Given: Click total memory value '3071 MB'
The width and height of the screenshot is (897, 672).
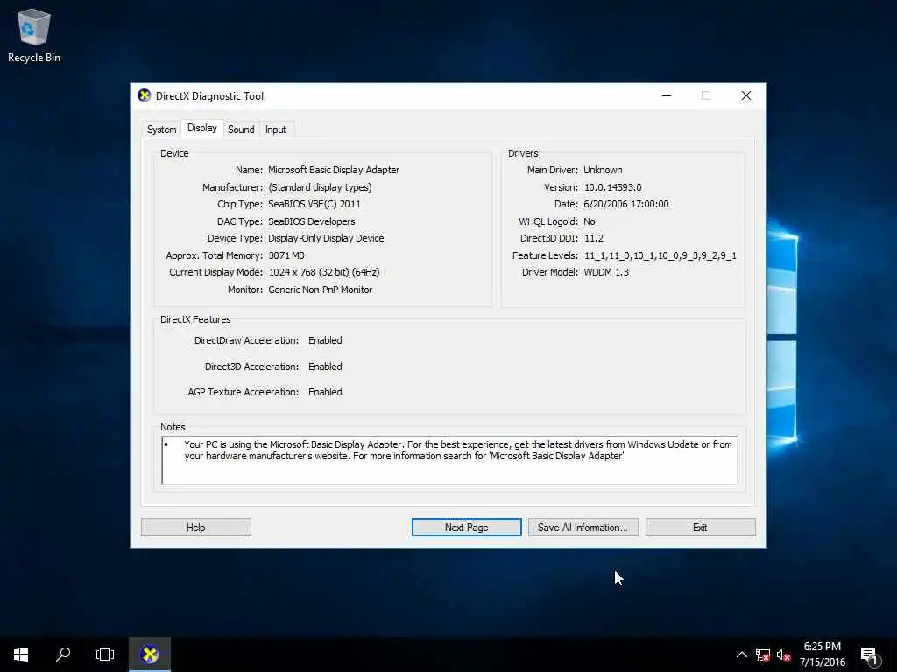Looking at the screenshot, I should coord(286,255).
